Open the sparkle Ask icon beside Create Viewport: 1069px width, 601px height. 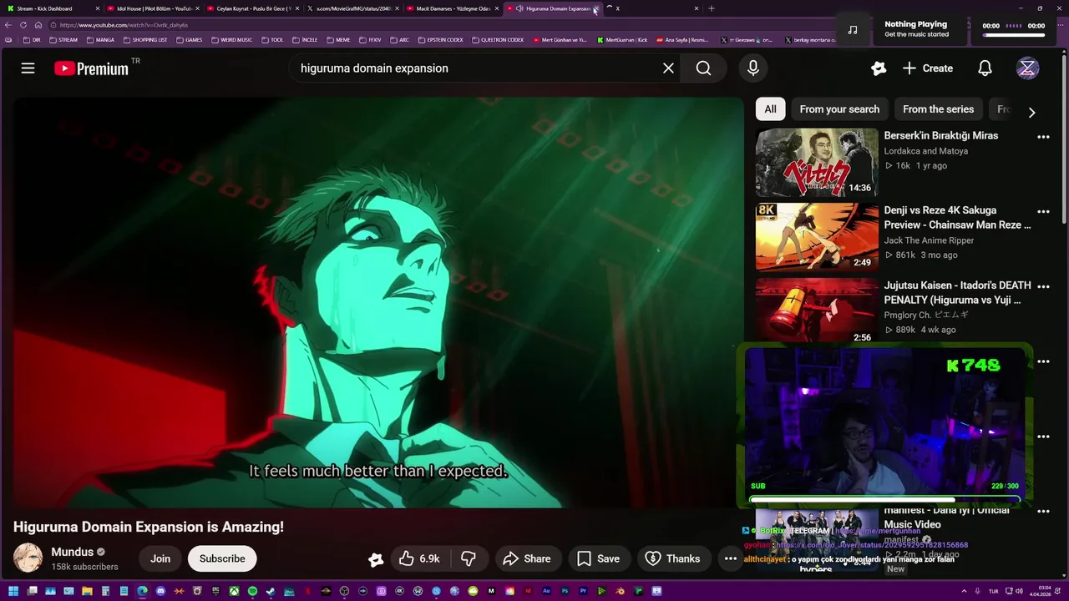point(878,68)
